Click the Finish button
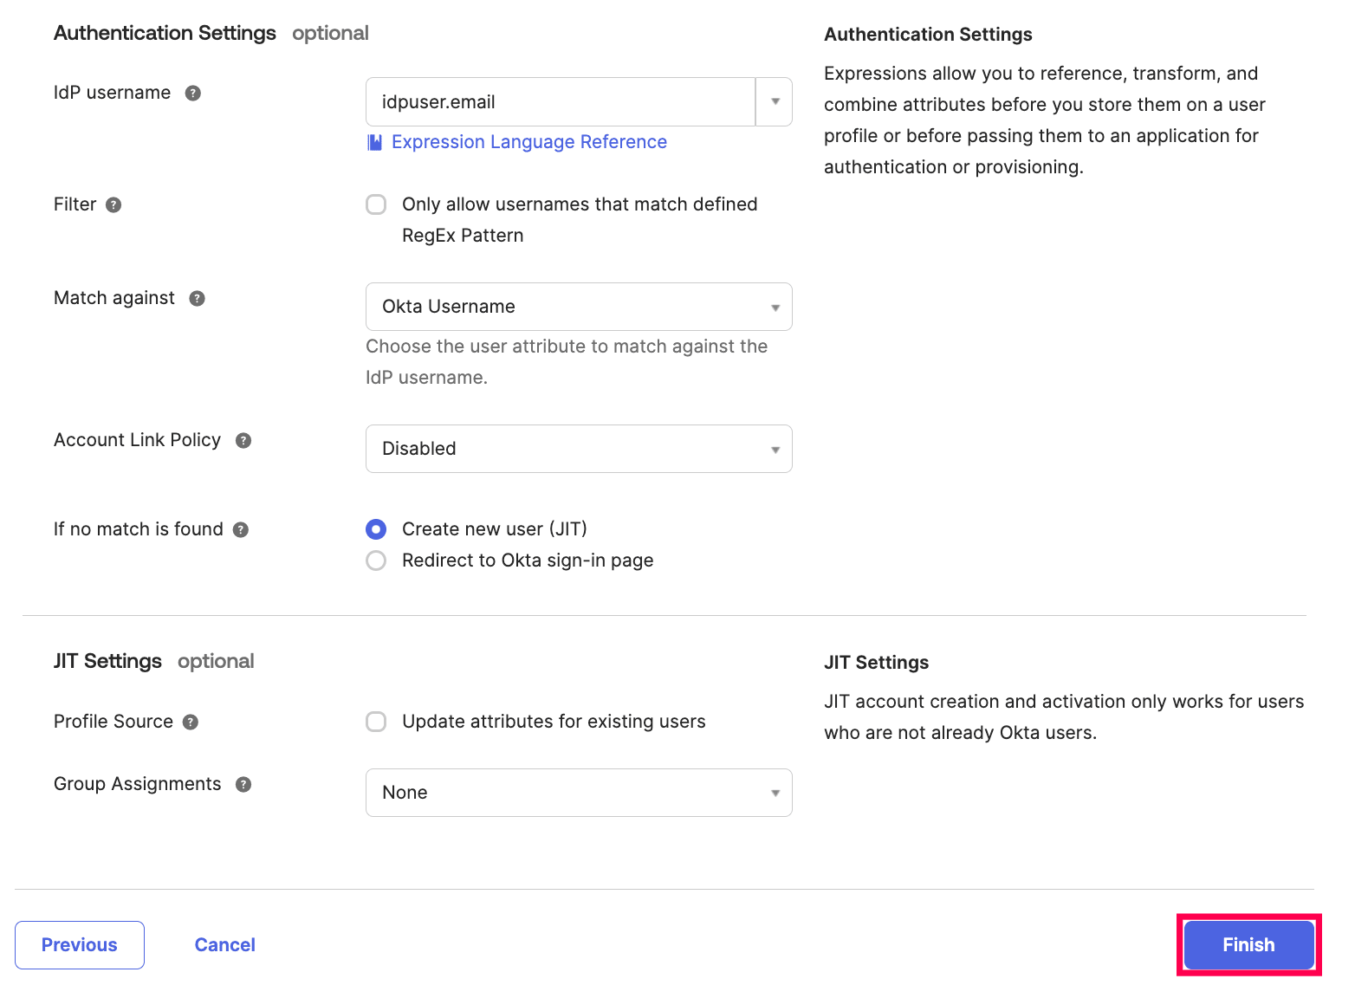 (x=1248, y=945)
